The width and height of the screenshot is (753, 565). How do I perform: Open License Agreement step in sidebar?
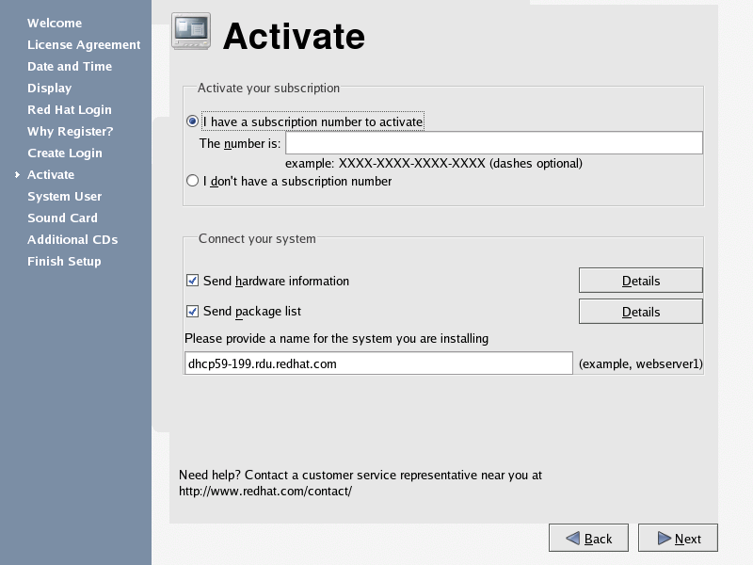(84, 44)
